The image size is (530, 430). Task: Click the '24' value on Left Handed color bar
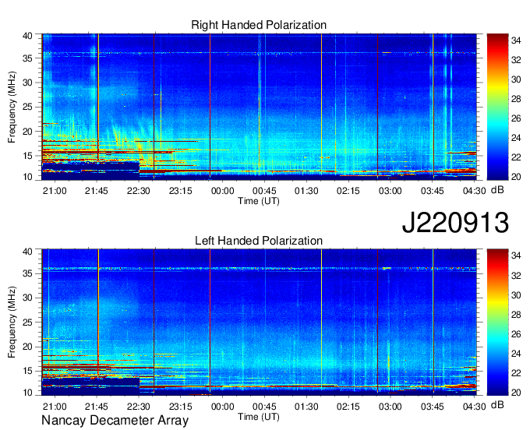(x=516, y=354)
